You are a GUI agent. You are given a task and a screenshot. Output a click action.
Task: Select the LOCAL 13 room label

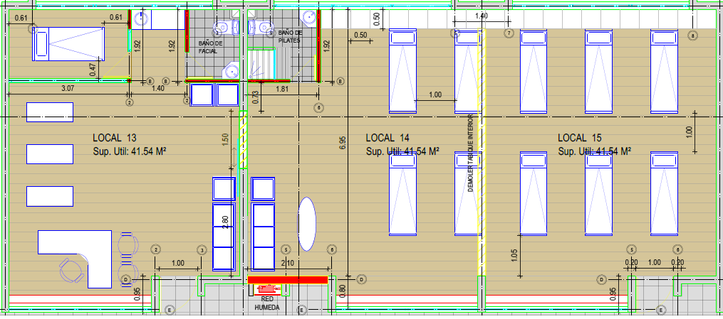tap(115, 137)
